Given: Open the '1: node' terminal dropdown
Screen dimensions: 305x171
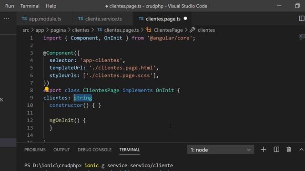Looking at the screenshot, I should pyautogui.click(x=220, y=150).
